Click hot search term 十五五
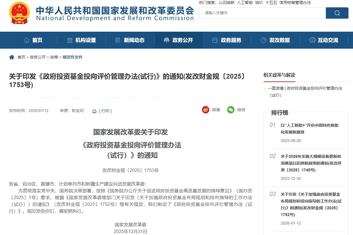The image size is (353, 235). pyautogui.click(x=271, y=3)
